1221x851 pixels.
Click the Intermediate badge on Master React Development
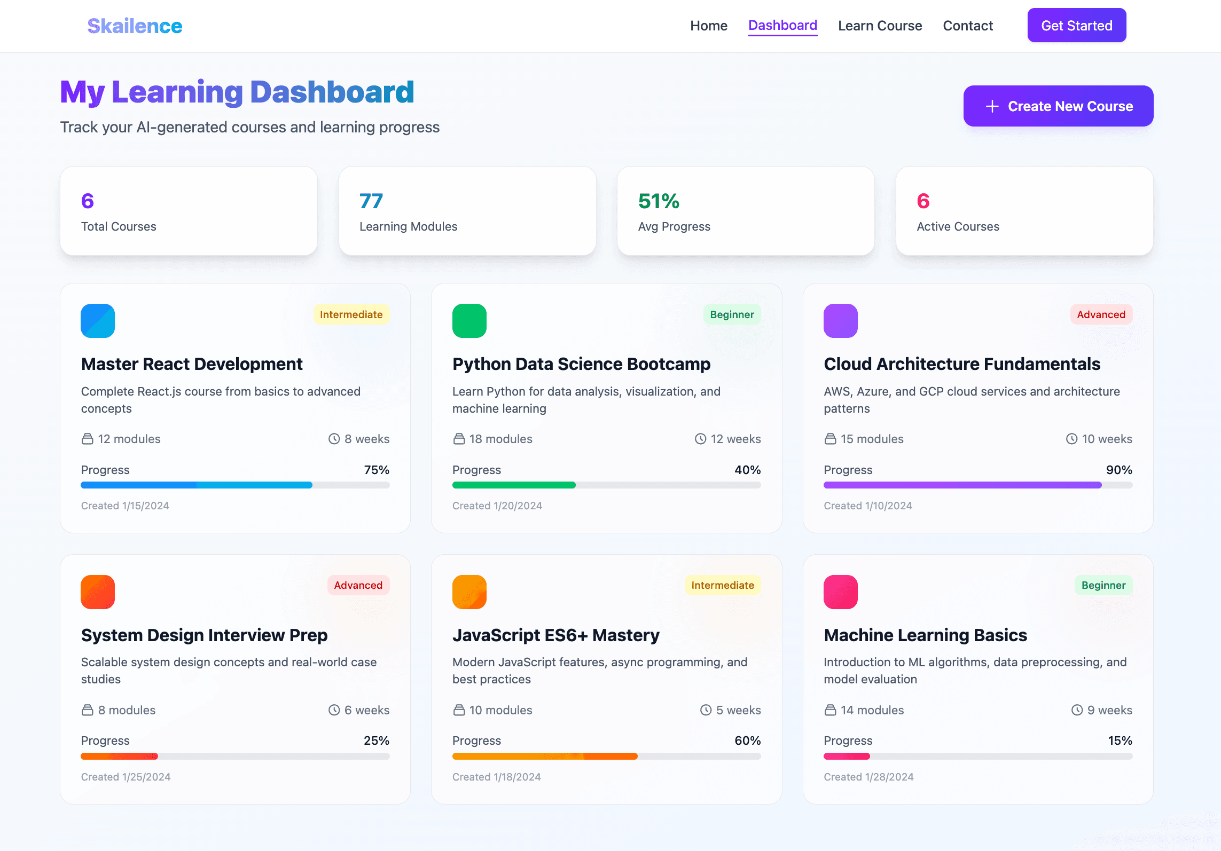coord(351,314)
